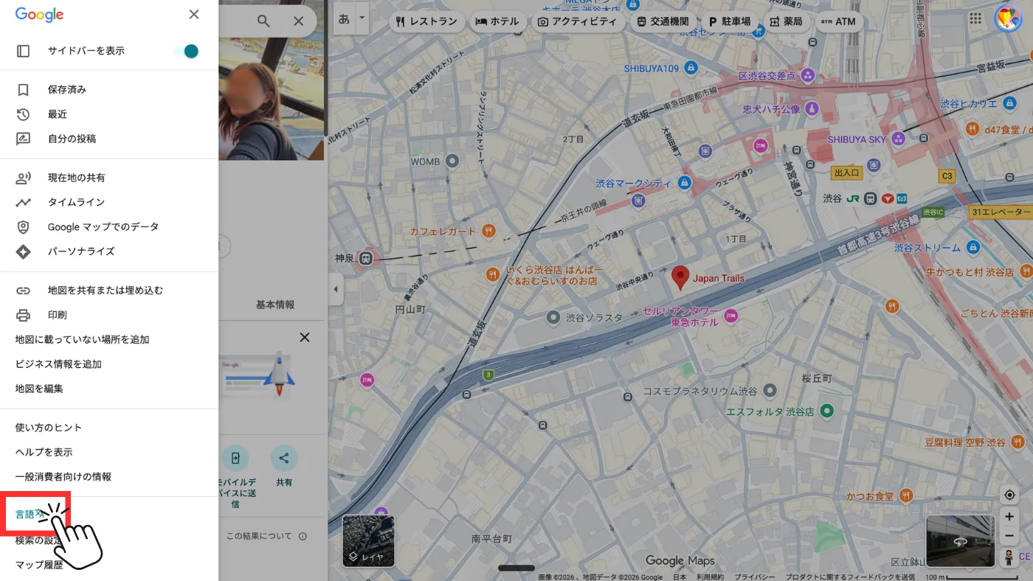
Task: Open ヘルプを表示
Action: [44, 452]
